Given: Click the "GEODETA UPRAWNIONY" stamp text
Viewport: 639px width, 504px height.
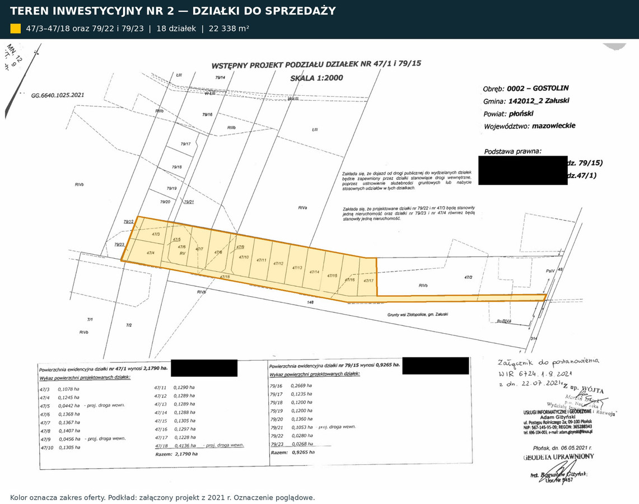Looking at the screenshot, I should tap(558, 457).
